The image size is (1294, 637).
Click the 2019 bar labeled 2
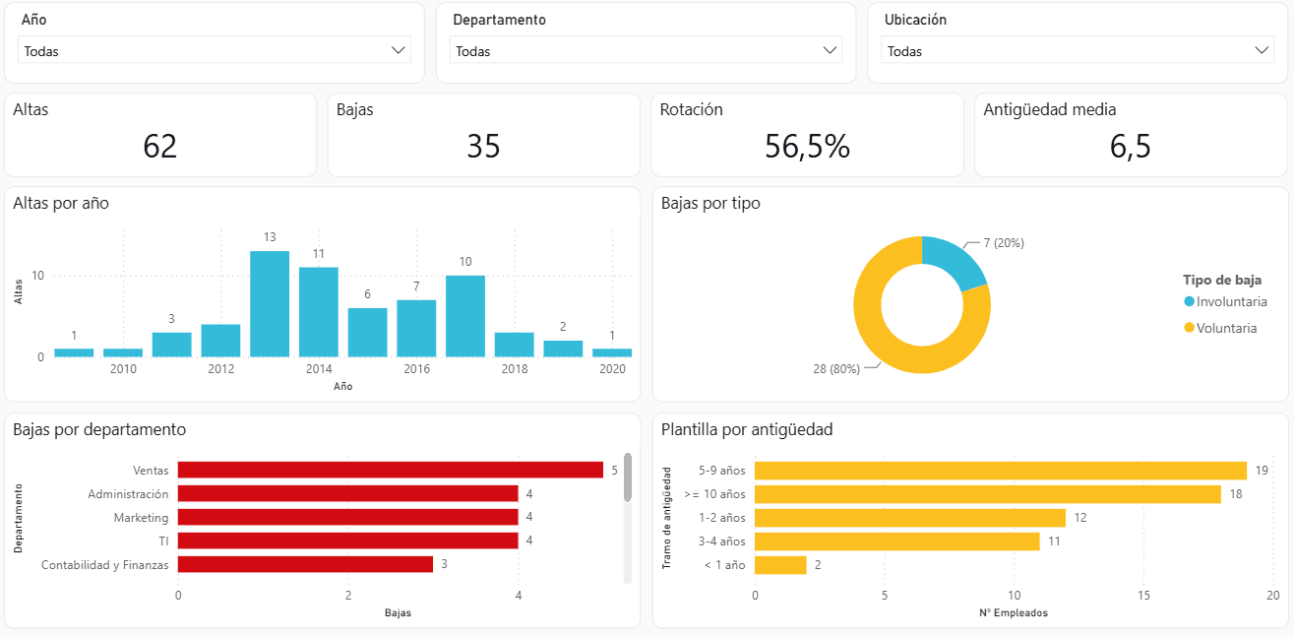point(563,349)
